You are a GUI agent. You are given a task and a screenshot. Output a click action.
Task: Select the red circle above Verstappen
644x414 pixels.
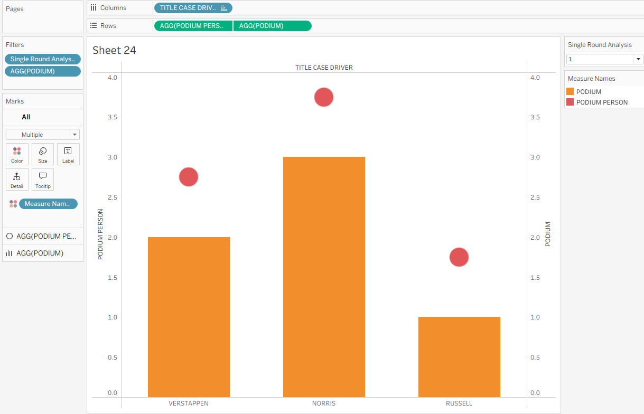point(189,177)
